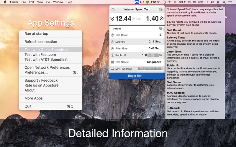This screenshot has height=147, width=236.
Task: Click the upload speed arrow icon
Action: tap(162, 19)
